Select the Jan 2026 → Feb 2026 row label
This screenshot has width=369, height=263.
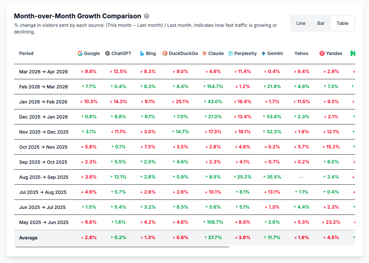[43, 102]
